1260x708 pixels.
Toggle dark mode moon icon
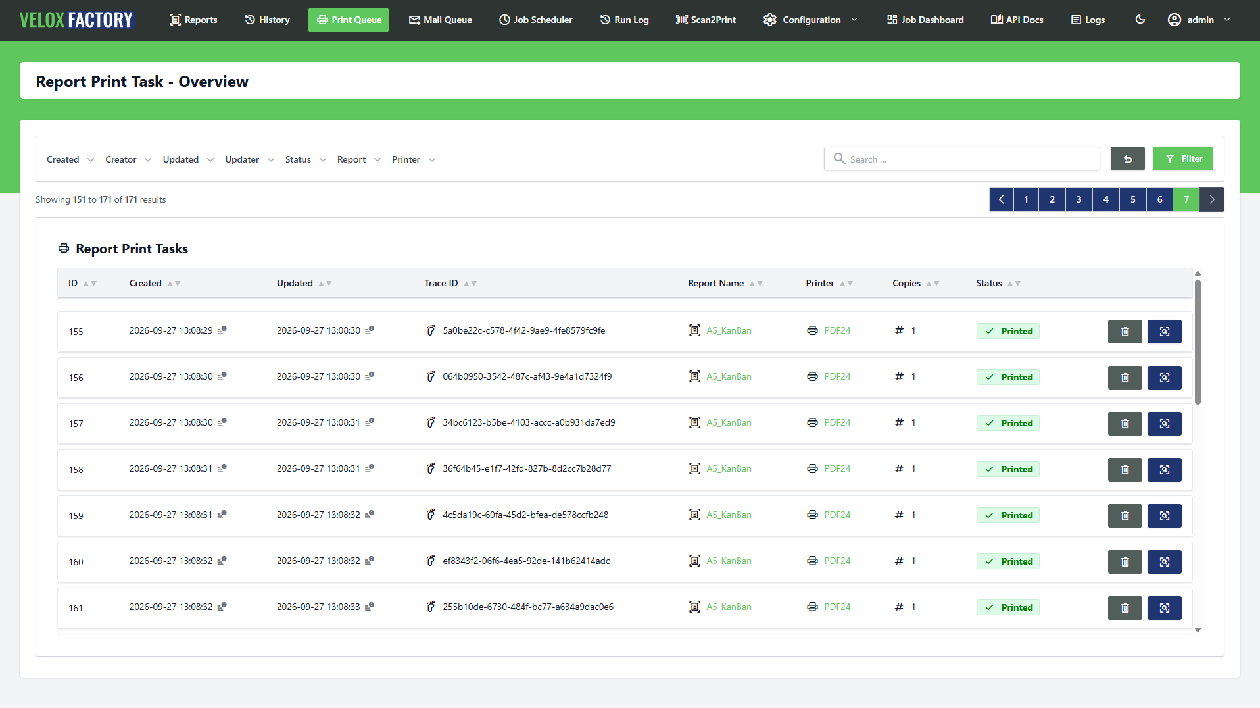click(1140, 20)
